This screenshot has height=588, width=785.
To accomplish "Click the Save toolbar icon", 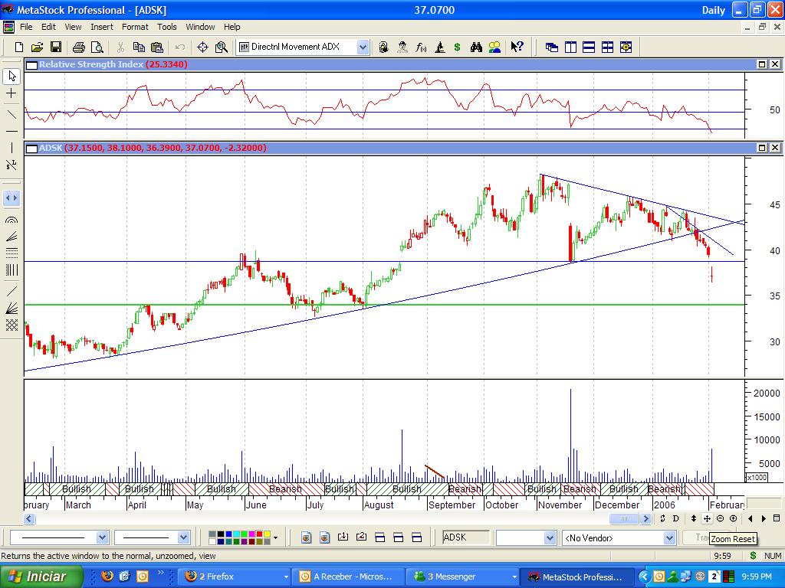I will [56, 47].
